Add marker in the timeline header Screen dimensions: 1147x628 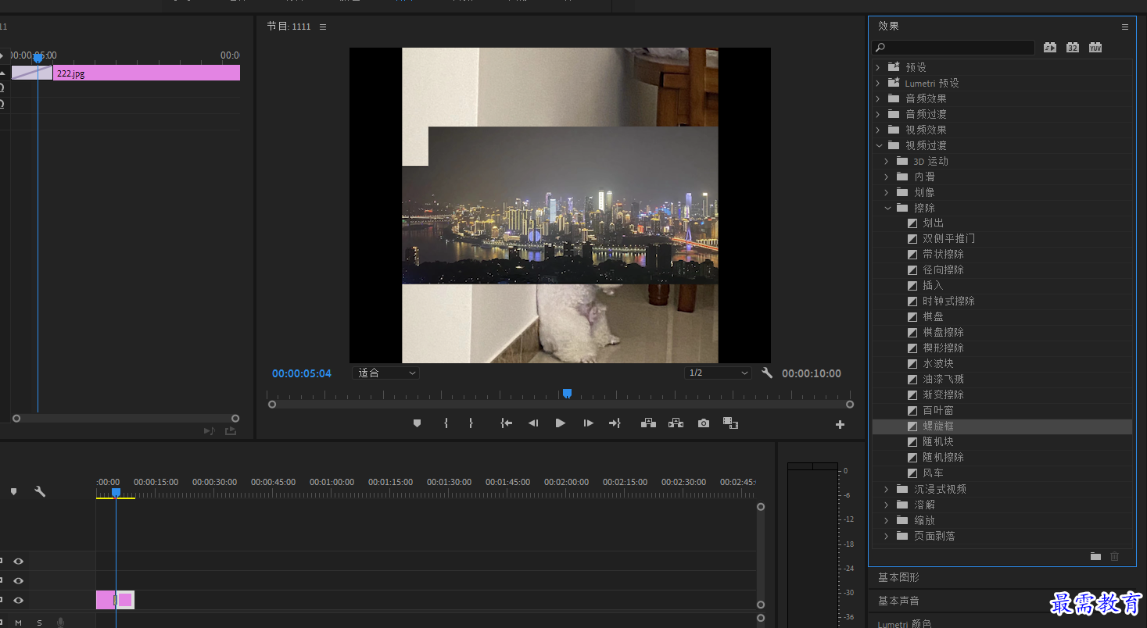[13, 491]
